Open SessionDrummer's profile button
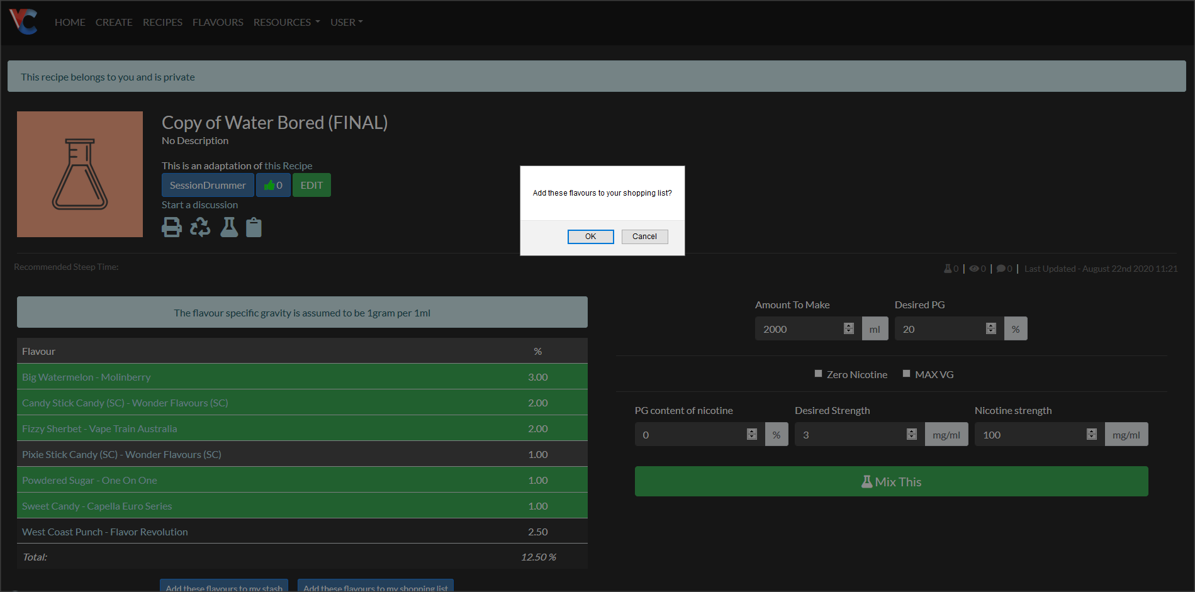 point(208,185)
